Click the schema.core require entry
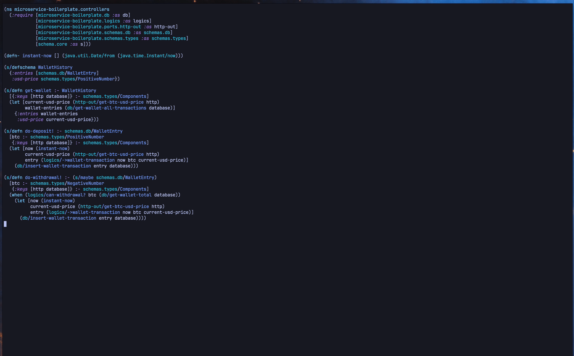 tap(52, 44)
